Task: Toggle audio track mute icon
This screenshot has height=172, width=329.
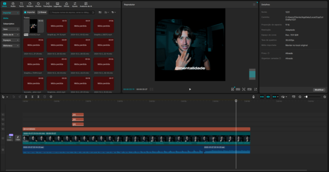Action: pos(3,150)
